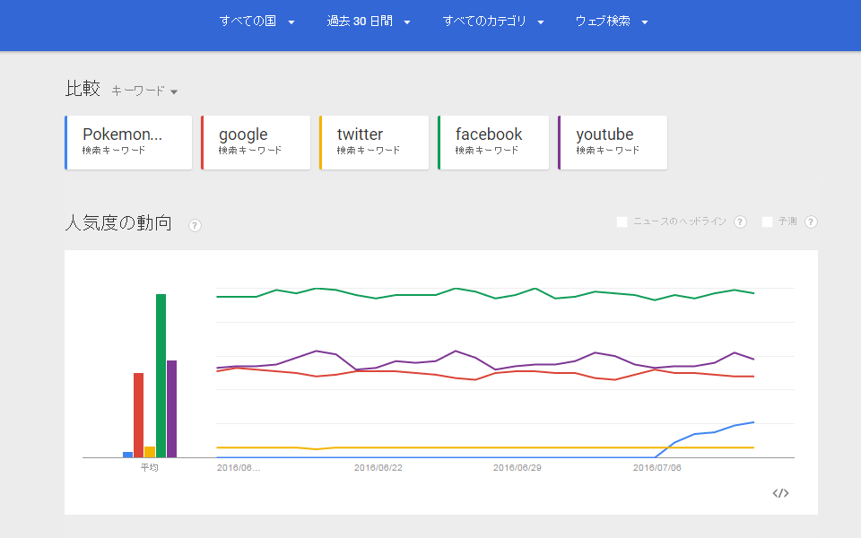Expand the キーワード comparison type dropdown
Viewport: 861px width, 538px height.
click(144, 91)
